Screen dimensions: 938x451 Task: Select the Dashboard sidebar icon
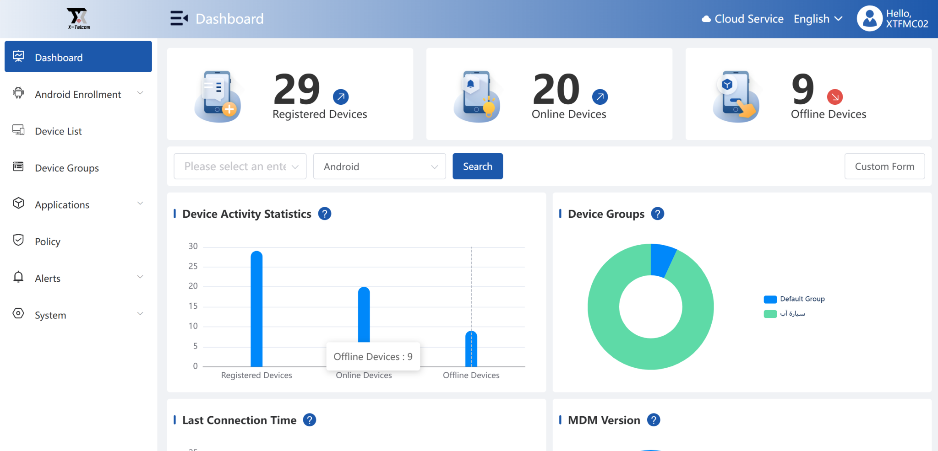click(x=18, y=55)
